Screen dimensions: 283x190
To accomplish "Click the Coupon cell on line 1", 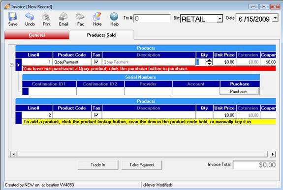I will pos(268,62).
